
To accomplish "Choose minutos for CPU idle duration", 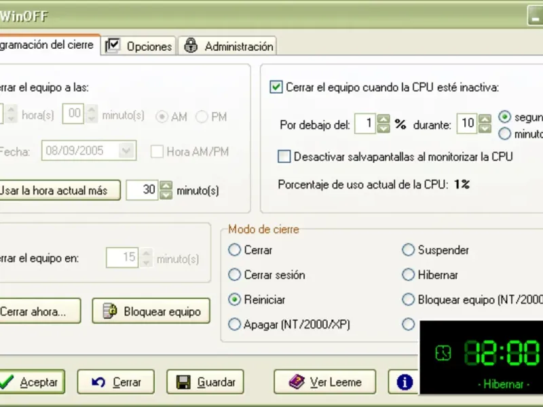I will click(504, 134).
